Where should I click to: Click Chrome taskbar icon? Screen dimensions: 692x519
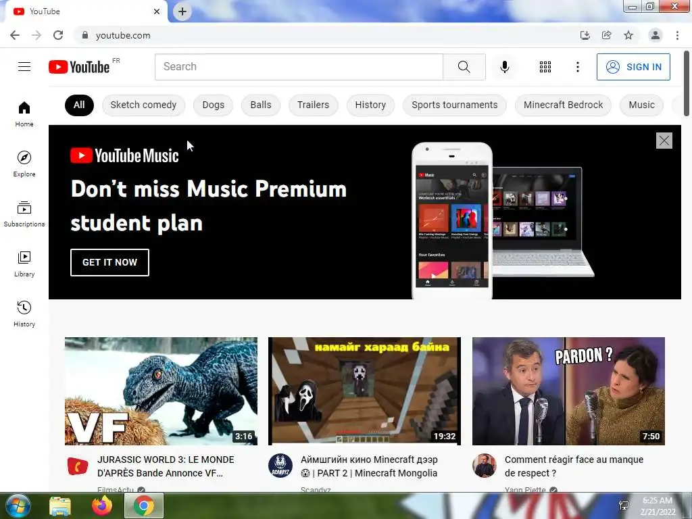[144, 505]
